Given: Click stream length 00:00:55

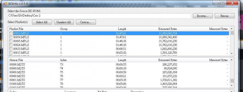Looking at the screenshot, I should point(121,65).
